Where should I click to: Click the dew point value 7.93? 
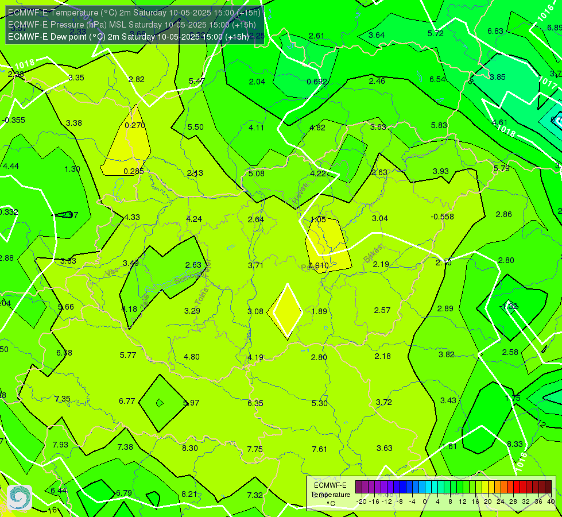click(x=60, y=445)
